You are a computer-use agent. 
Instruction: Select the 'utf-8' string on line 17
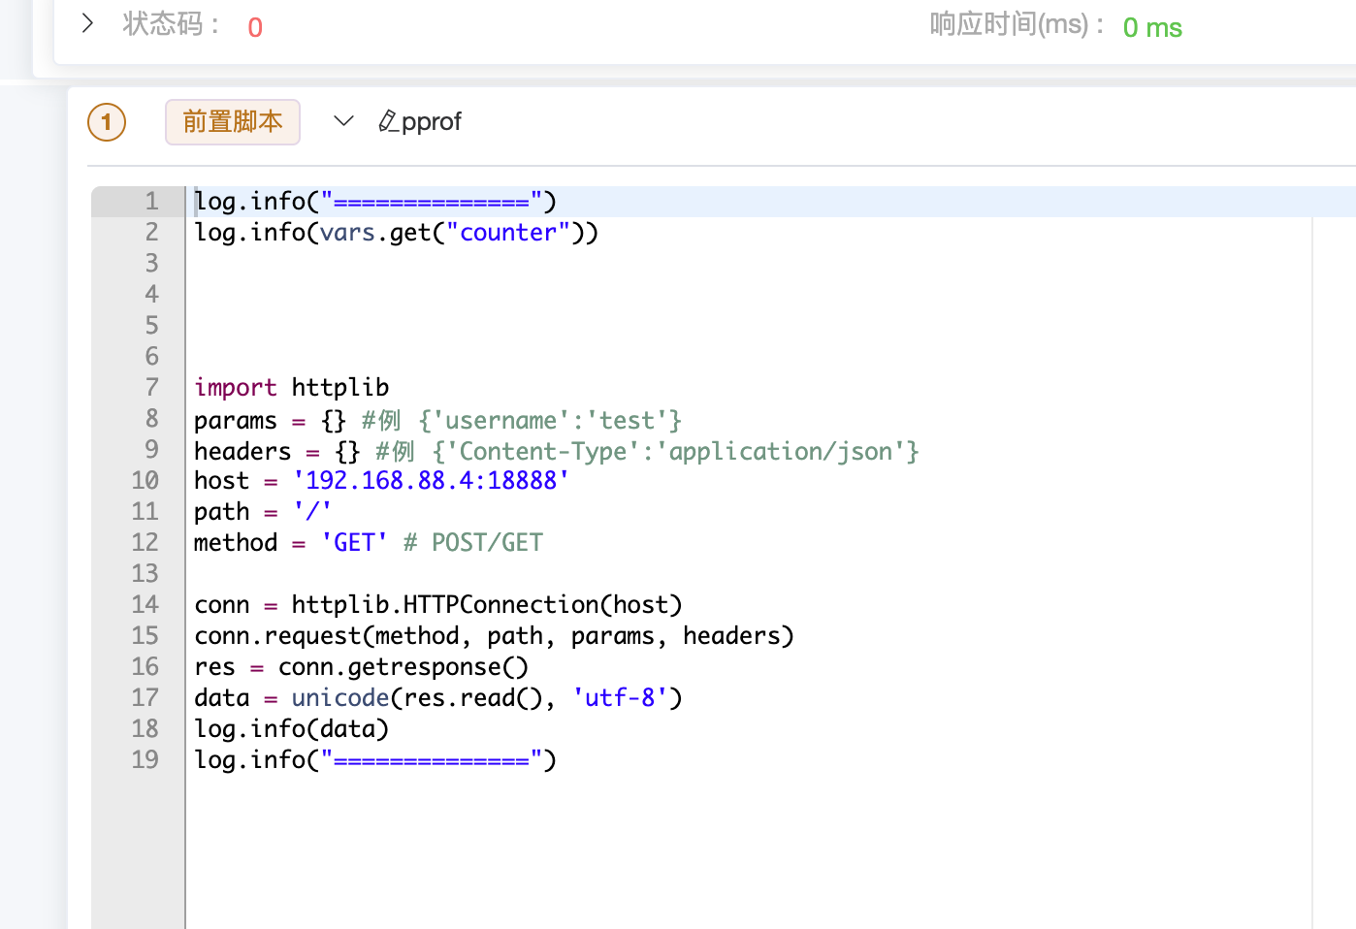620,697
